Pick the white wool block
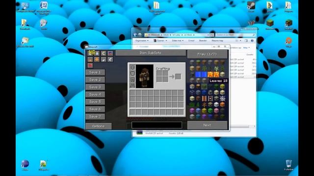The height and width of the screenshot is (176, 314). 216,104
